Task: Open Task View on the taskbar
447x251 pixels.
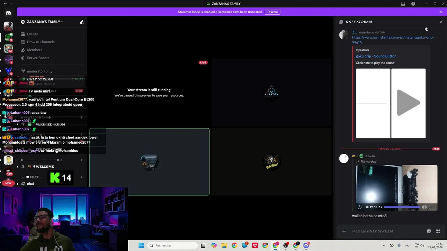Action: point(203,245)
